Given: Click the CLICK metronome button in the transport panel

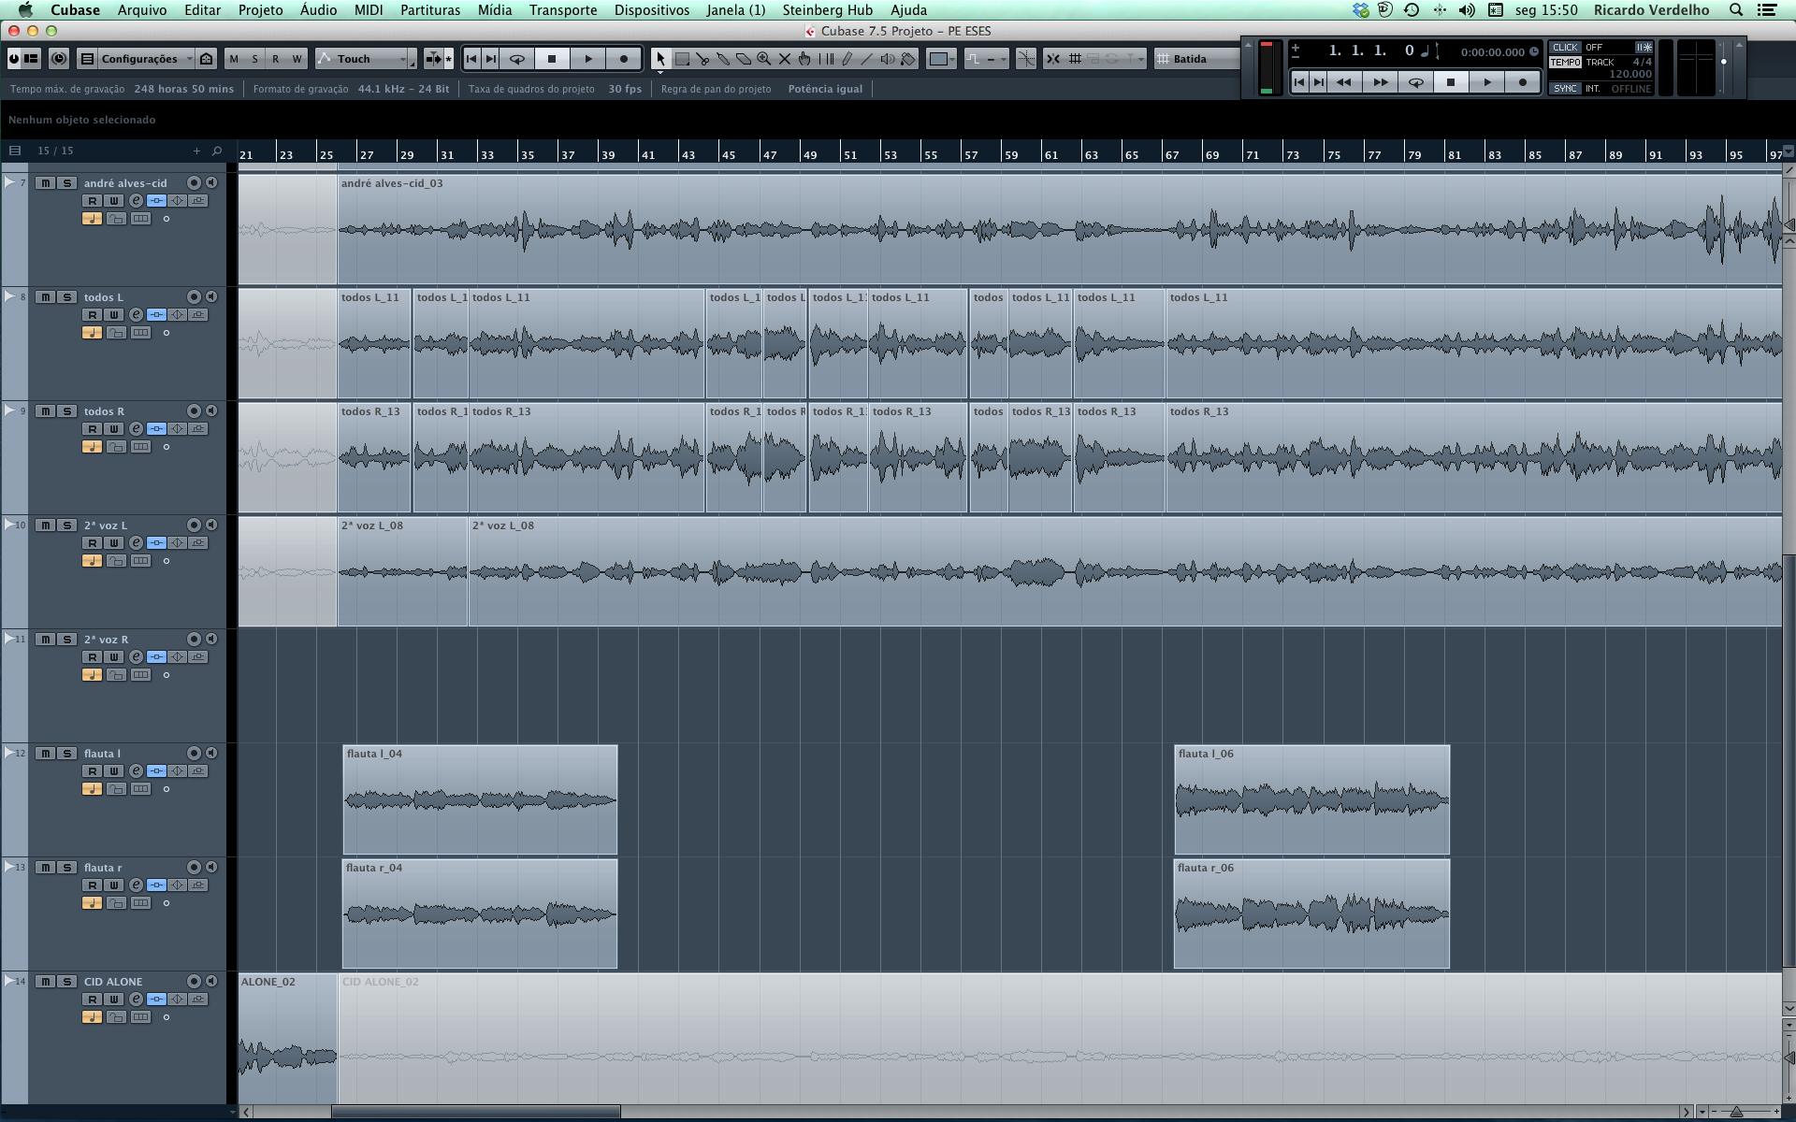Looking at the screenshot, I should tap(1565, 47).
